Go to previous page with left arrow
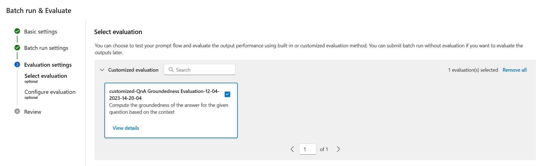The height and width of the screenshot is (166, 539). pyautogui.click(x=292, y=149)
